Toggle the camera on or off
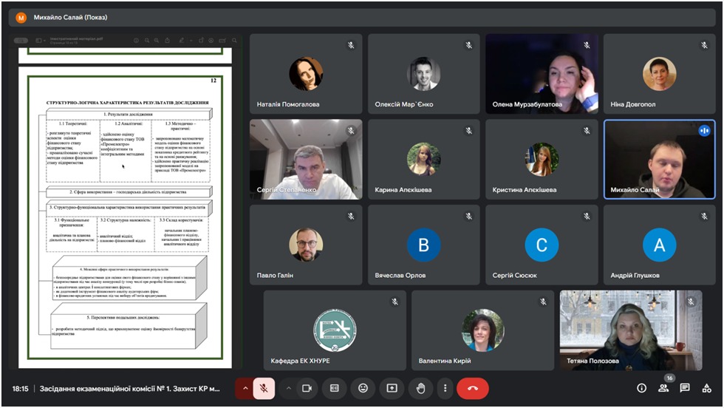Viewport: 724px width, 408px height. point(307,388)
